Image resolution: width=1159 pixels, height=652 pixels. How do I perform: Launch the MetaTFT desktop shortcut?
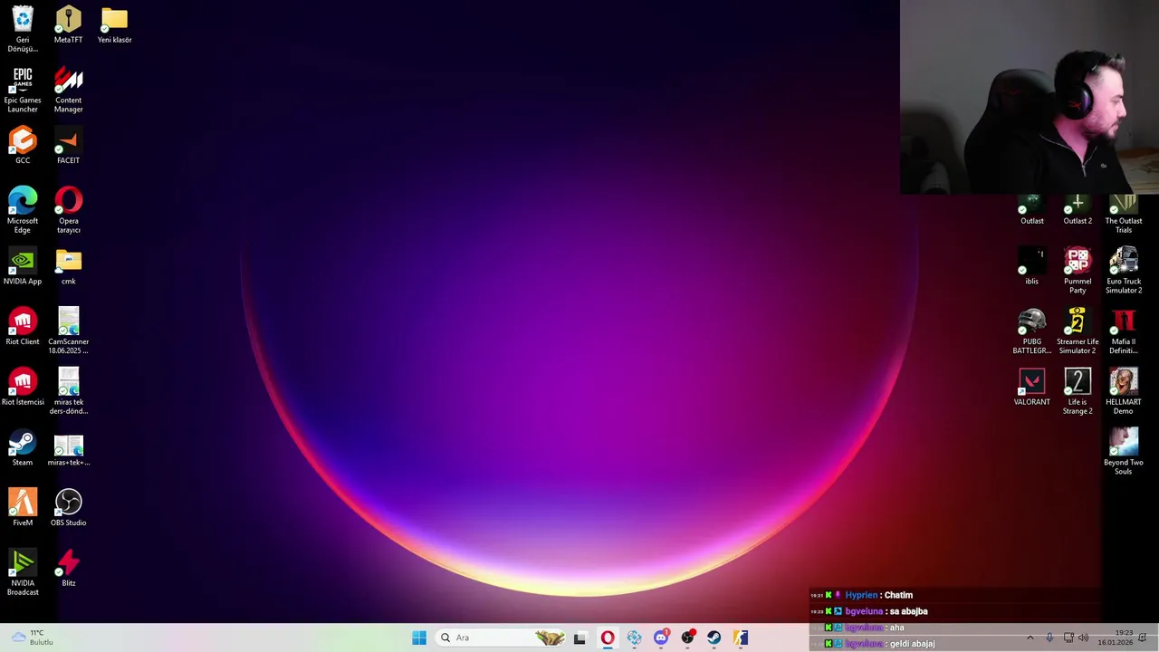click(x=68, y=24)
